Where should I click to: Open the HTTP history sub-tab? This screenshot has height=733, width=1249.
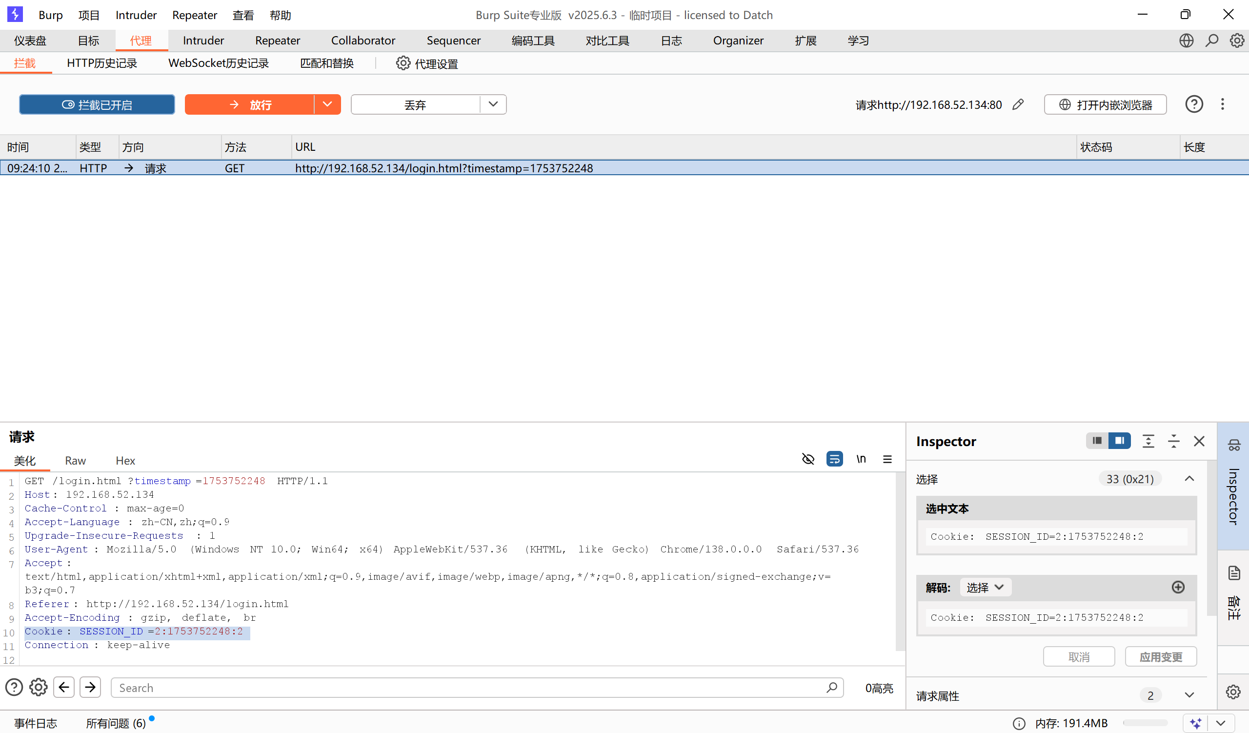point(101,63)
